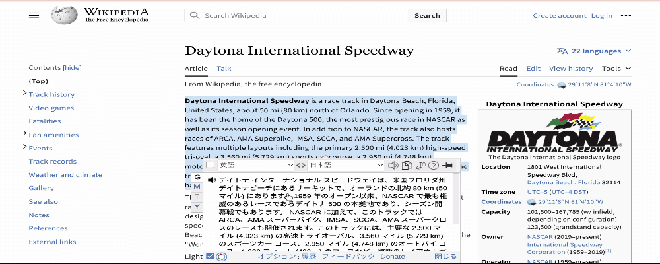660x264 pixels.
Task: Hide the Contents sidebar
Action: click(72, 68)
